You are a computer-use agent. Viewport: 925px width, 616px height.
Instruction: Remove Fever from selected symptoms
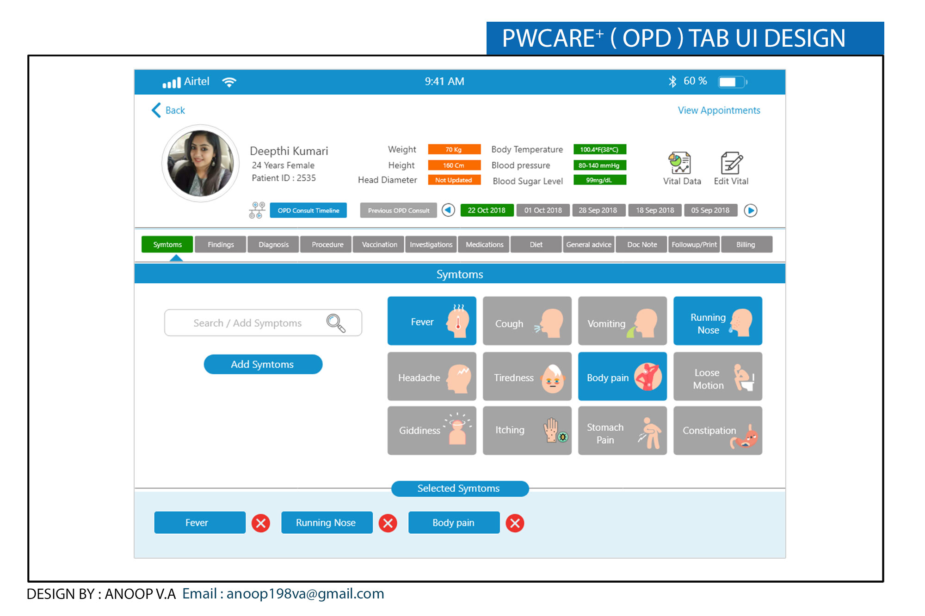point(261,523)
